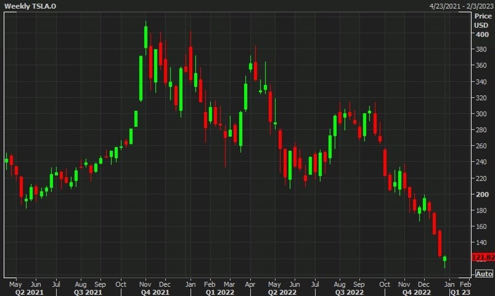Click the Q4 2022 time axis label
495x296 pixels.
pyautogui.click(x=416, y=292)
